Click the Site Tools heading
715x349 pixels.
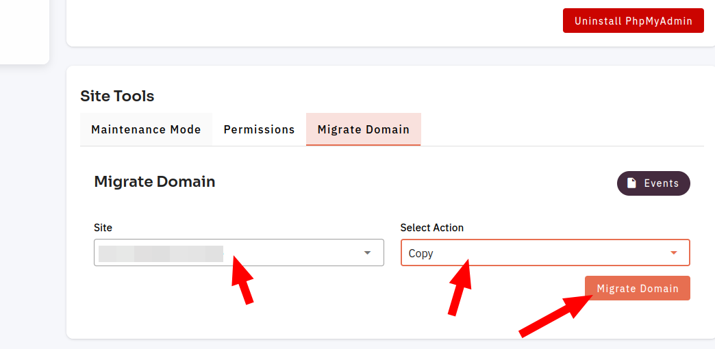(x=117, y=96)
